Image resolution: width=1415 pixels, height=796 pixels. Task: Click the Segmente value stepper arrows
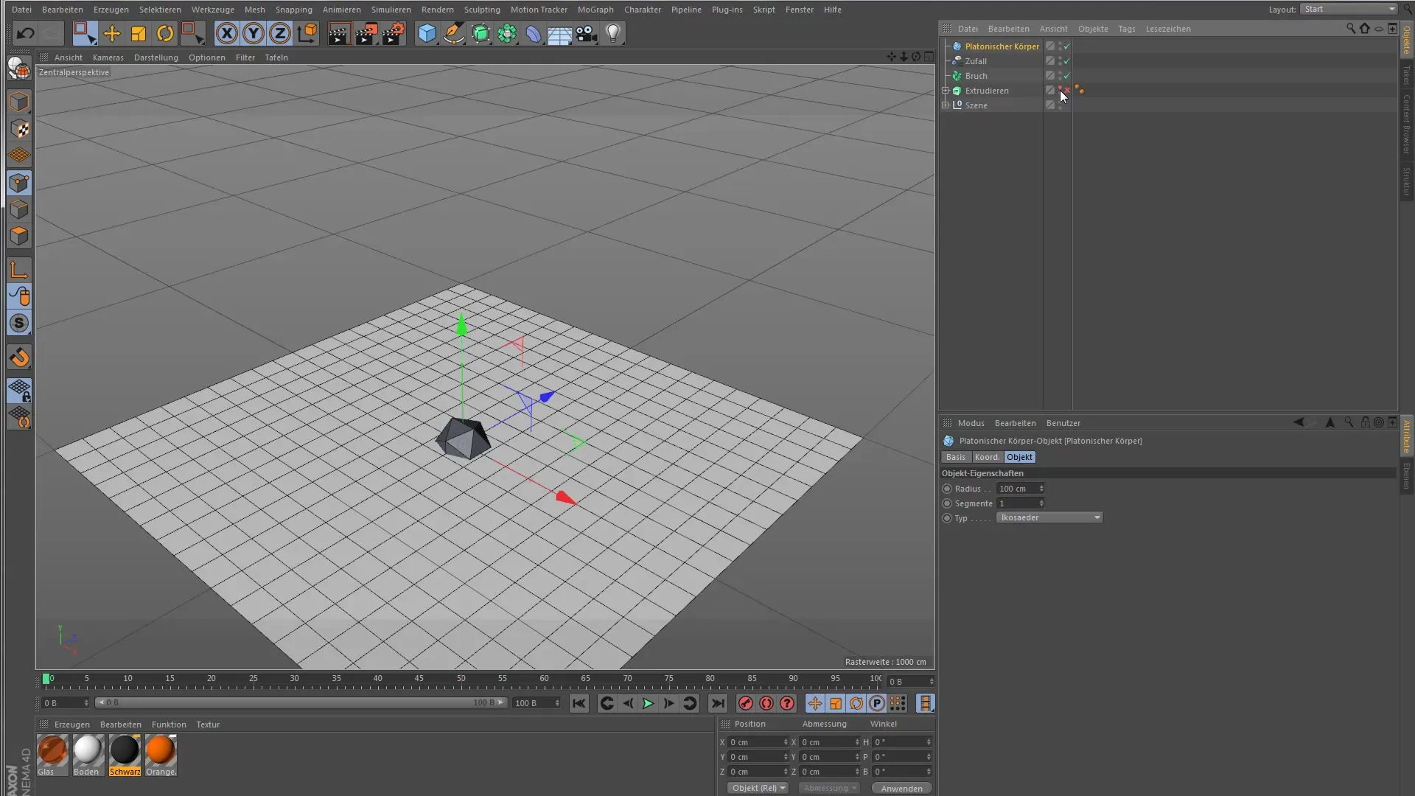pyautogui.click(x=1041, y=503)
